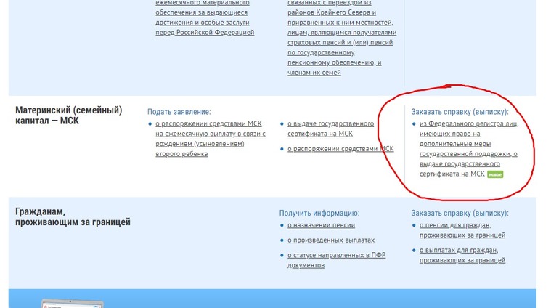559x308 pixels.
Task: Select 'о выплатах для граждан, проживающих за границей'
Action: pos(462,255)
